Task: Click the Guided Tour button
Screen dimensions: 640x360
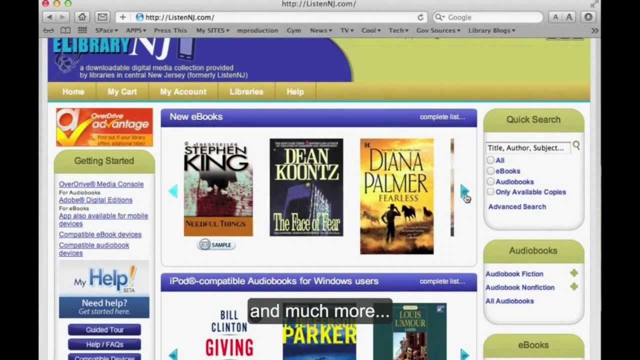Action: point(104,330)
